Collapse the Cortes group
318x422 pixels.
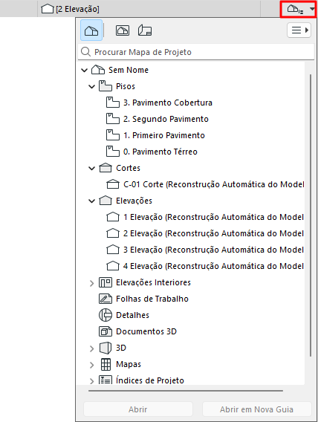92,169
